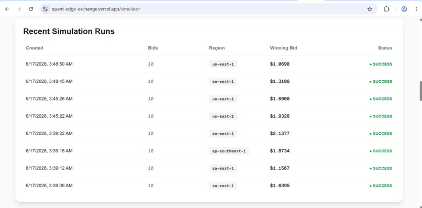Click the $1.0698 winning bid

280,64
